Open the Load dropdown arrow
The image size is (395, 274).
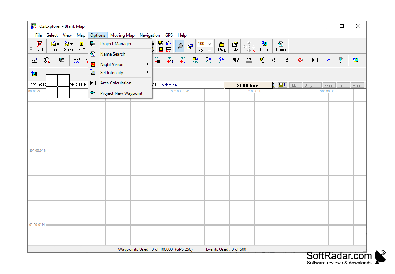point(58,44)
